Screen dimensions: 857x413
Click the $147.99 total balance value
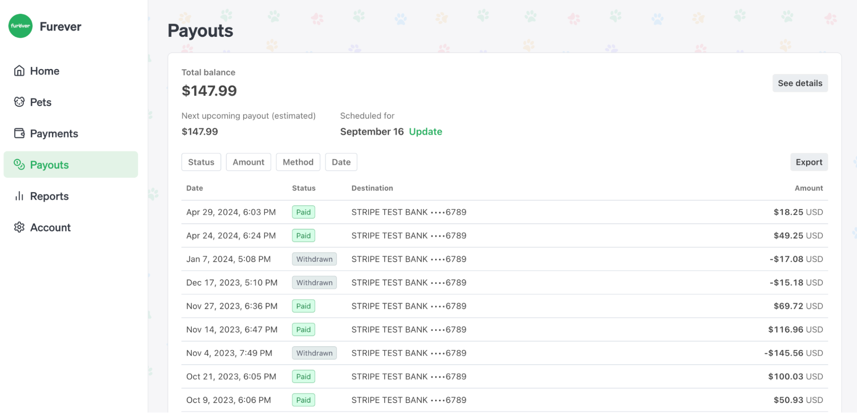(x=209, y=91)
